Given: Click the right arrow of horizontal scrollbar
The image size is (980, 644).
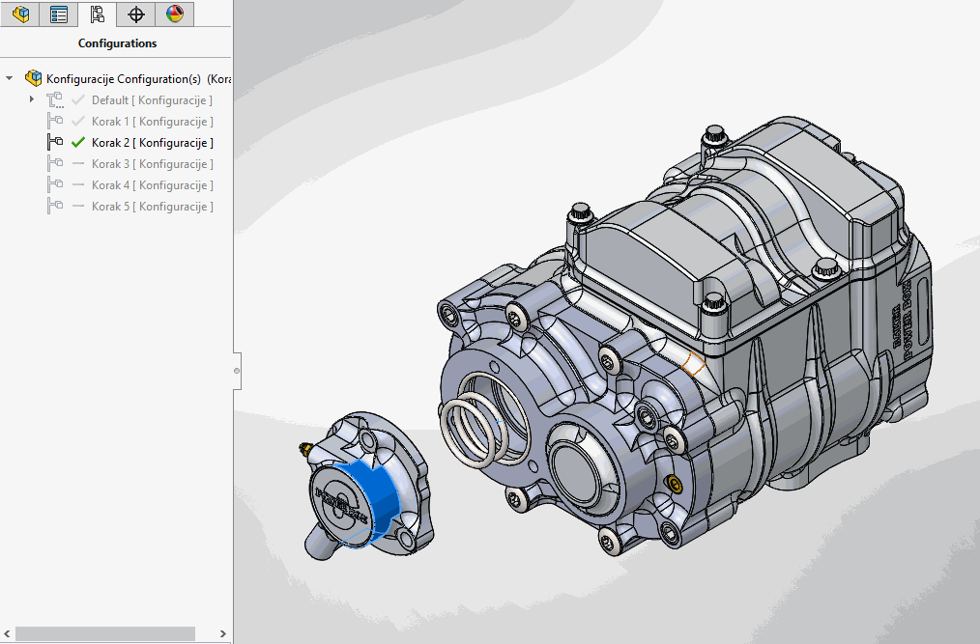Looking at the screenshot, I should pos(223,633).
